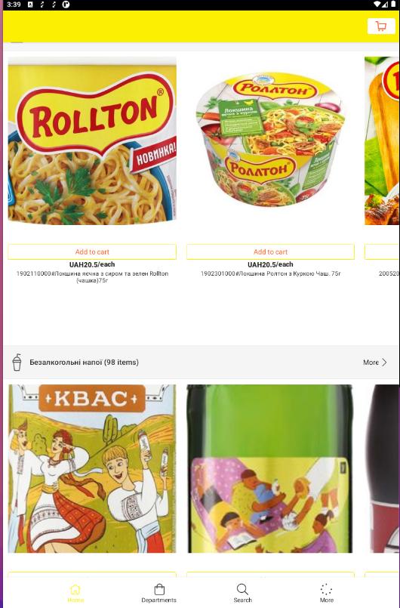Screen dimensions: 400x608
Task: Tap the battery status icon
Action: [392, 5]
